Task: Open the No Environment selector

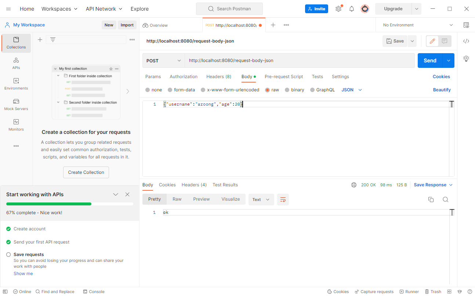Action: tap(418, 25)
